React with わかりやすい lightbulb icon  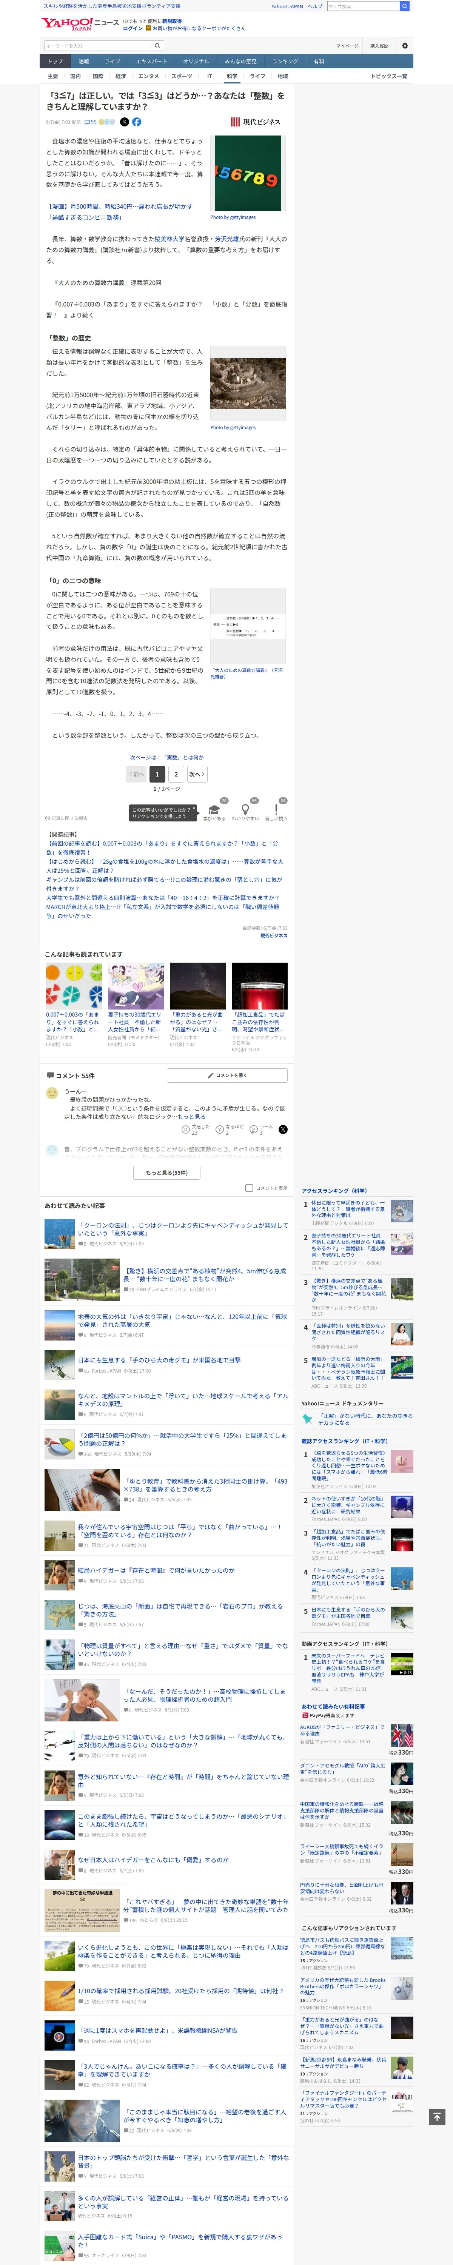coord(245,810)
